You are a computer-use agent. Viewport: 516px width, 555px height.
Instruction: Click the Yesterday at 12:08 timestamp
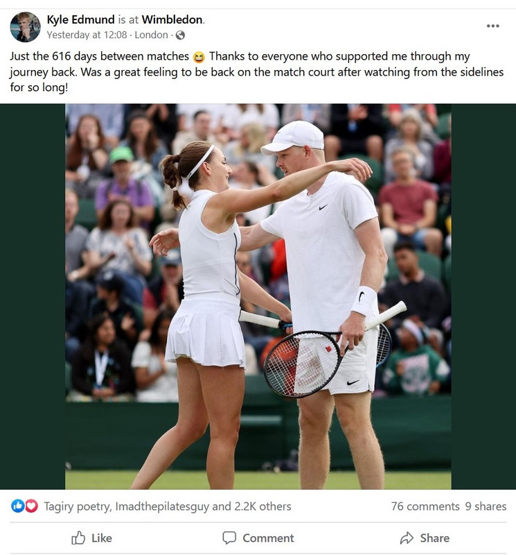(87, 35)
